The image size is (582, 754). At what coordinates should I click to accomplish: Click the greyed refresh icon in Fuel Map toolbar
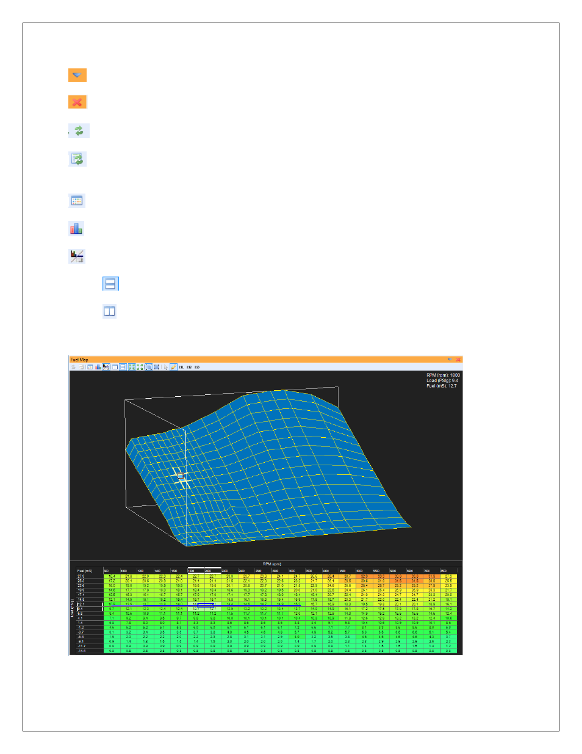tap(73, 367)
